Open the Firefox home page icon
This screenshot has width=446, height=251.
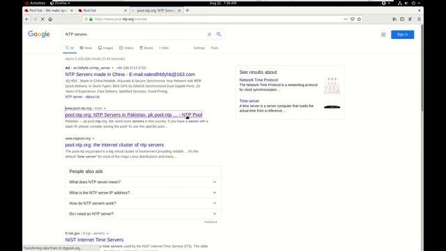(x=50, y=19)
